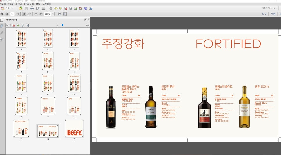Collapse the thumbnails panel double-arrow button
Screen dimensions: 281x155
[x=86, y=20]
